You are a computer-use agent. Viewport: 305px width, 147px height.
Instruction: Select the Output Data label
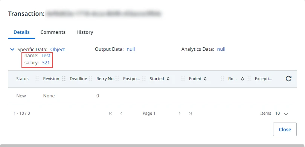(x=109, y=49)
